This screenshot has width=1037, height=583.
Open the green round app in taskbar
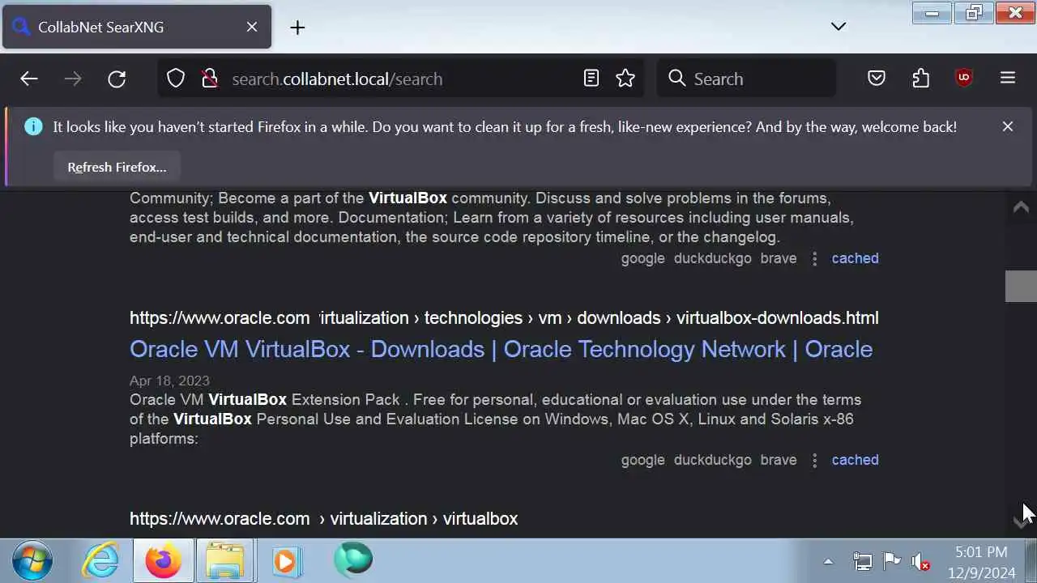pos(353,560)
